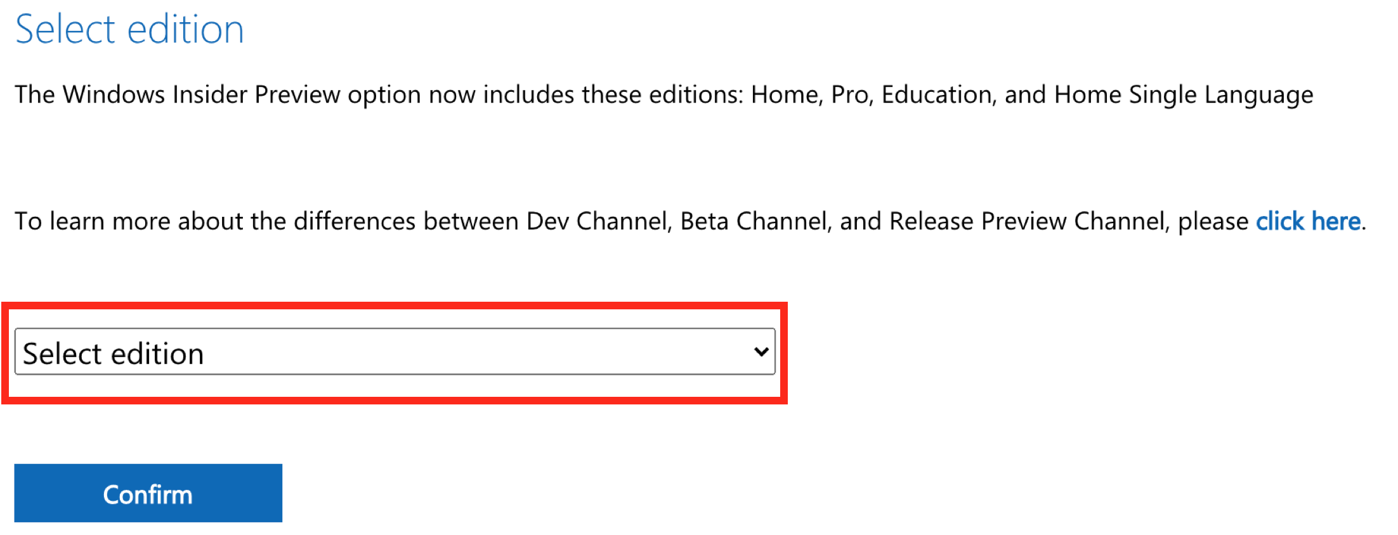Click the sentence about Dev, Beta, Release Preview channels
Image resolution: width=1398 pixels, height=535 pixels.
[x=690, y=221]
